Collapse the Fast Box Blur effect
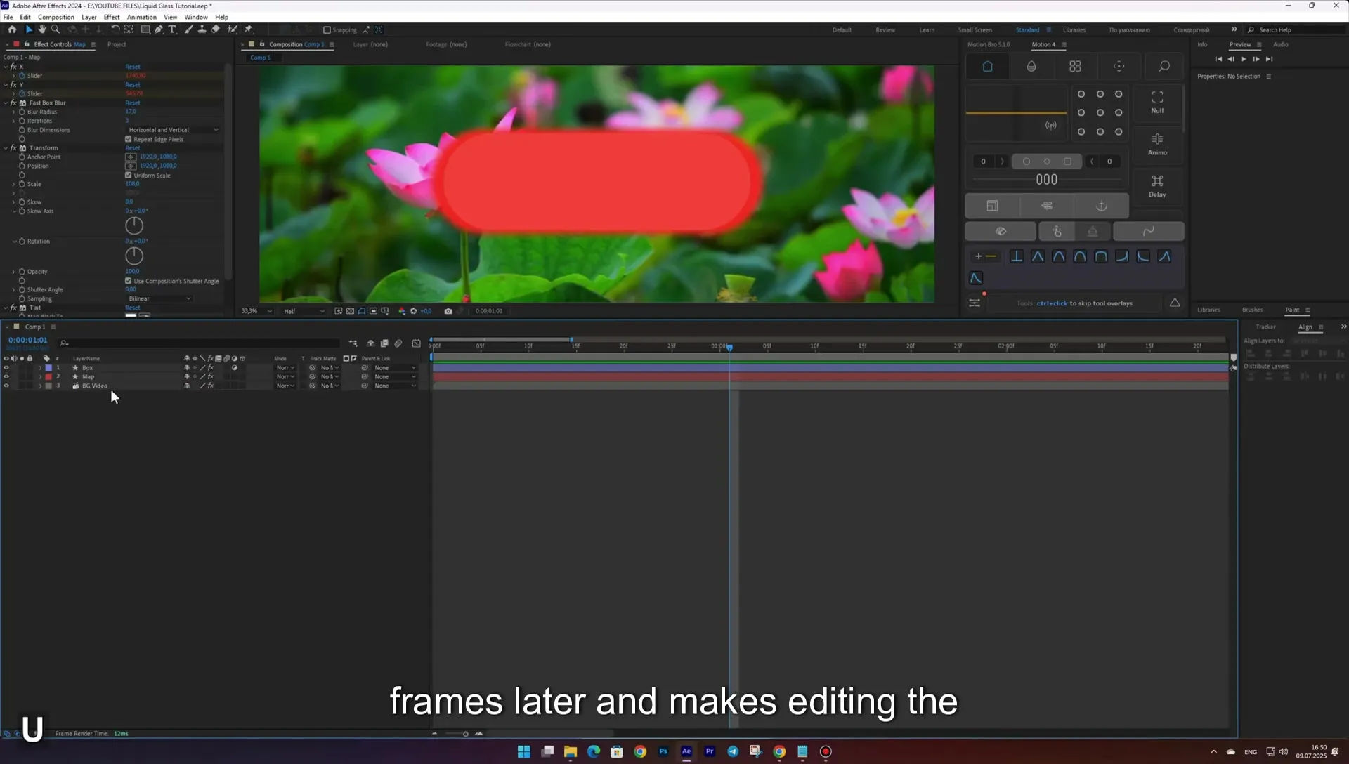The width and height of the screenshot is (1349, 764). coord(6,103)
